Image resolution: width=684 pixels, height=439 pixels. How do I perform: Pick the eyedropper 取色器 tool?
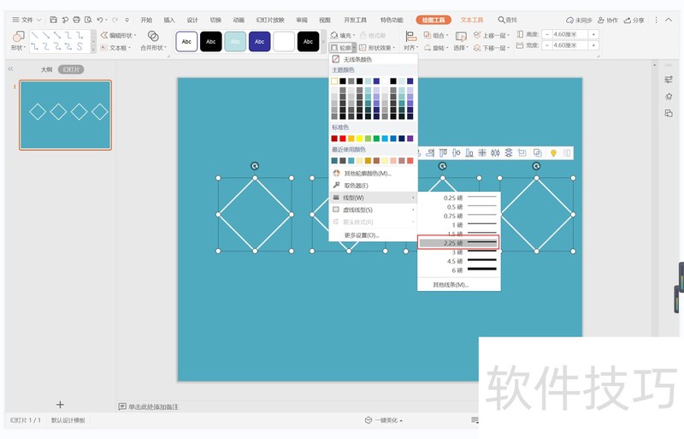[x=356, y=185]
